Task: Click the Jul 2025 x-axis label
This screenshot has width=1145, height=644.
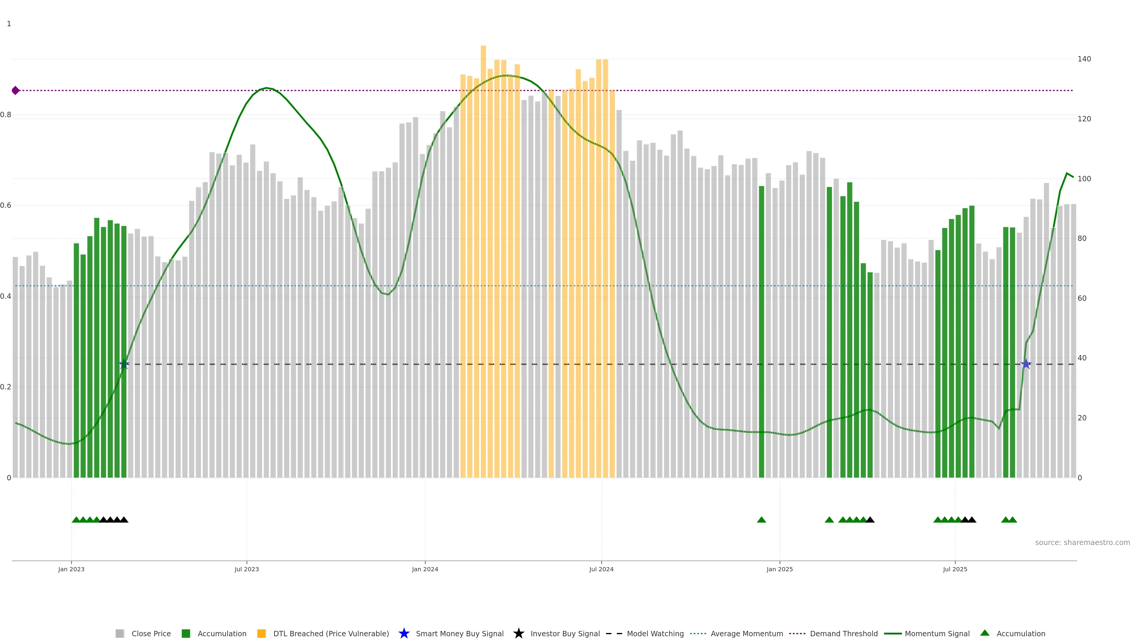Action: pos(955,569)
